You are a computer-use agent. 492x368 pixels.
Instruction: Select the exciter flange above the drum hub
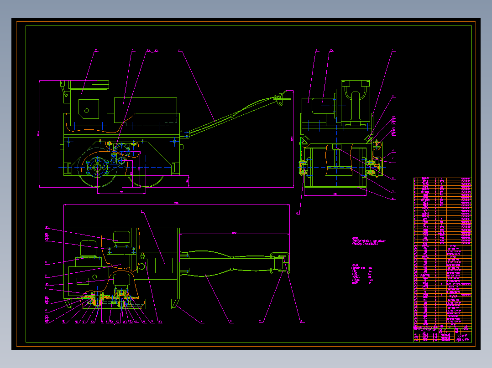(122, 150)
